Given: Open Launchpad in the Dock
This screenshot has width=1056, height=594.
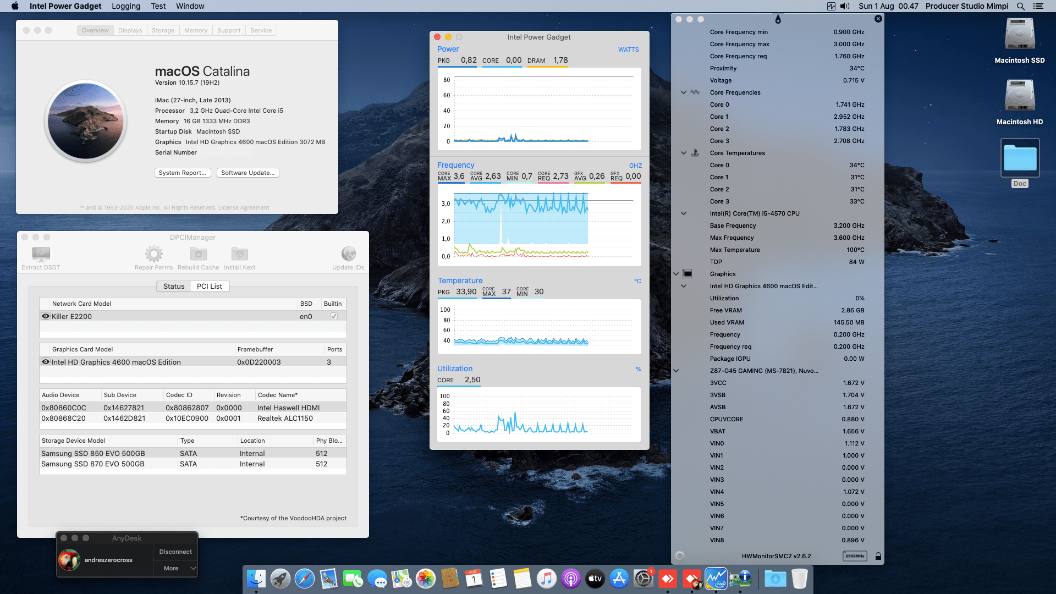Looking at the screenshot, I should 280,579.
